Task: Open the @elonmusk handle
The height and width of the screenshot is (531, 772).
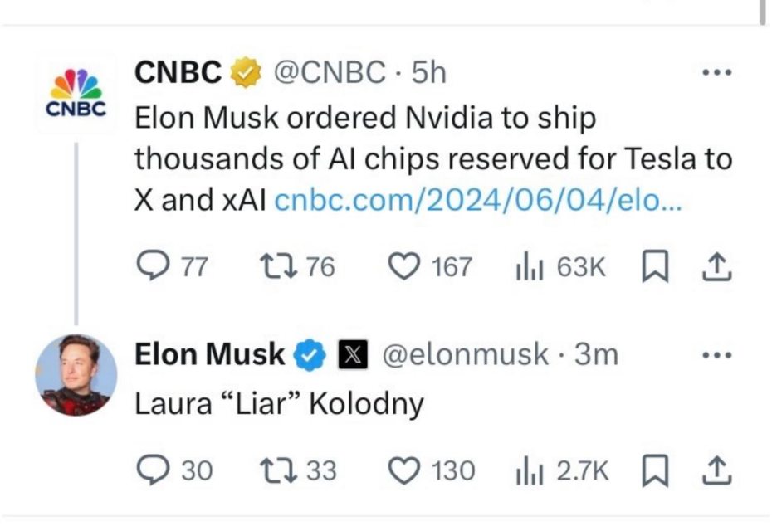Action: (x=465, y=355)
